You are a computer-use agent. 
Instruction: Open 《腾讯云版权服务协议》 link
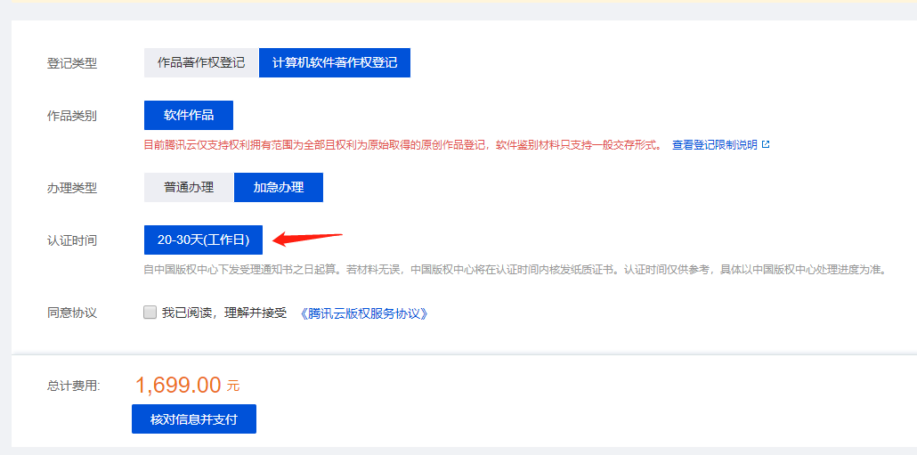[x=364, y=313]
